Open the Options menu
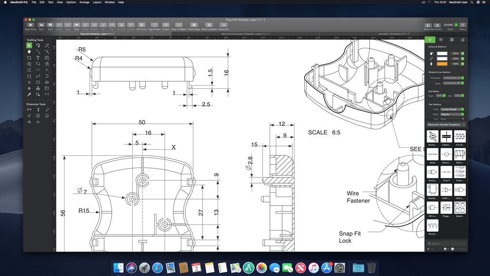This screenshot has width=490, height=276. click(x=71, y=2)
